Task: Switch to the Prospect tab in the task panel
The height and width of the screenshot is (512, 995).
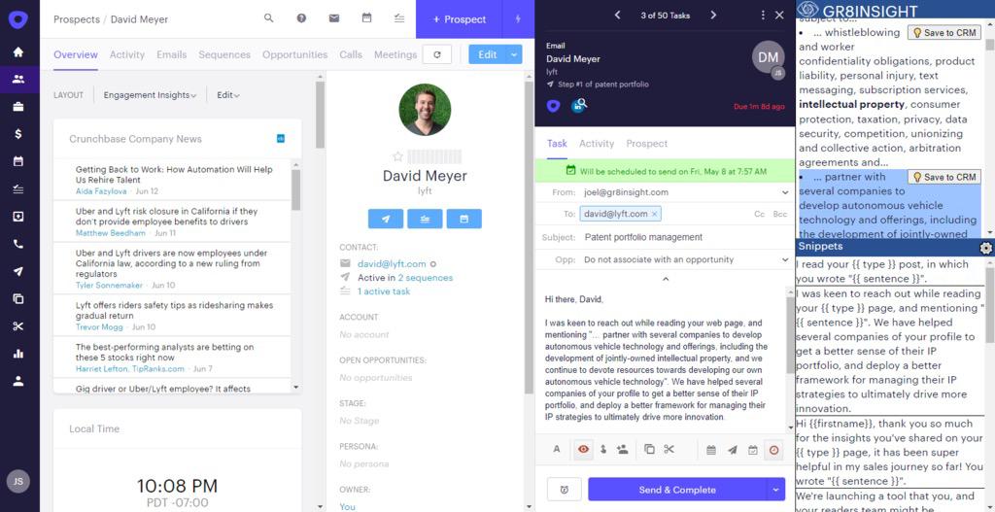Action: pos(646,144)
